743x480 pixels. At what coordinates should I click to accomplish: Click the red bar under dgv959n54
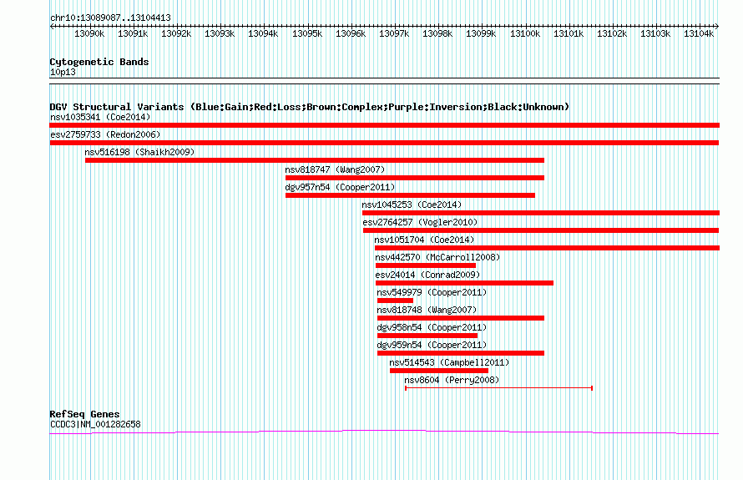point(461,353)
